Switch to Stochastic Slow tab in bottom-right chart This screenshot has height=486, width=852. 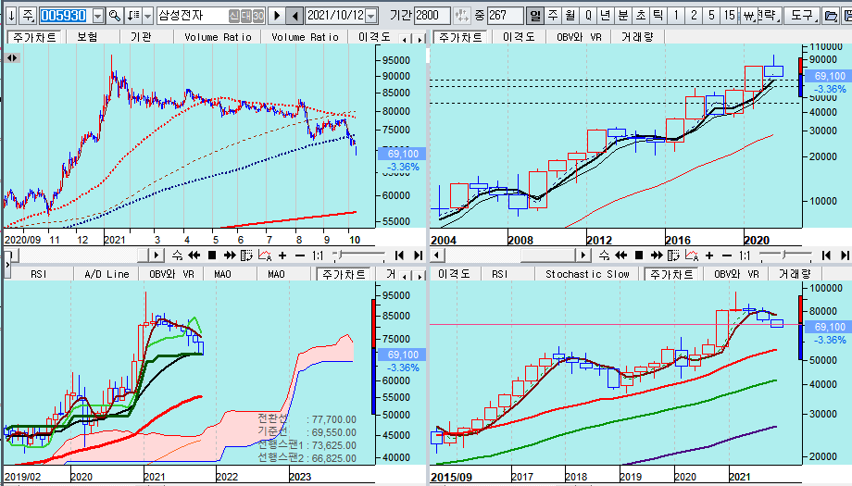coord(587,274)
